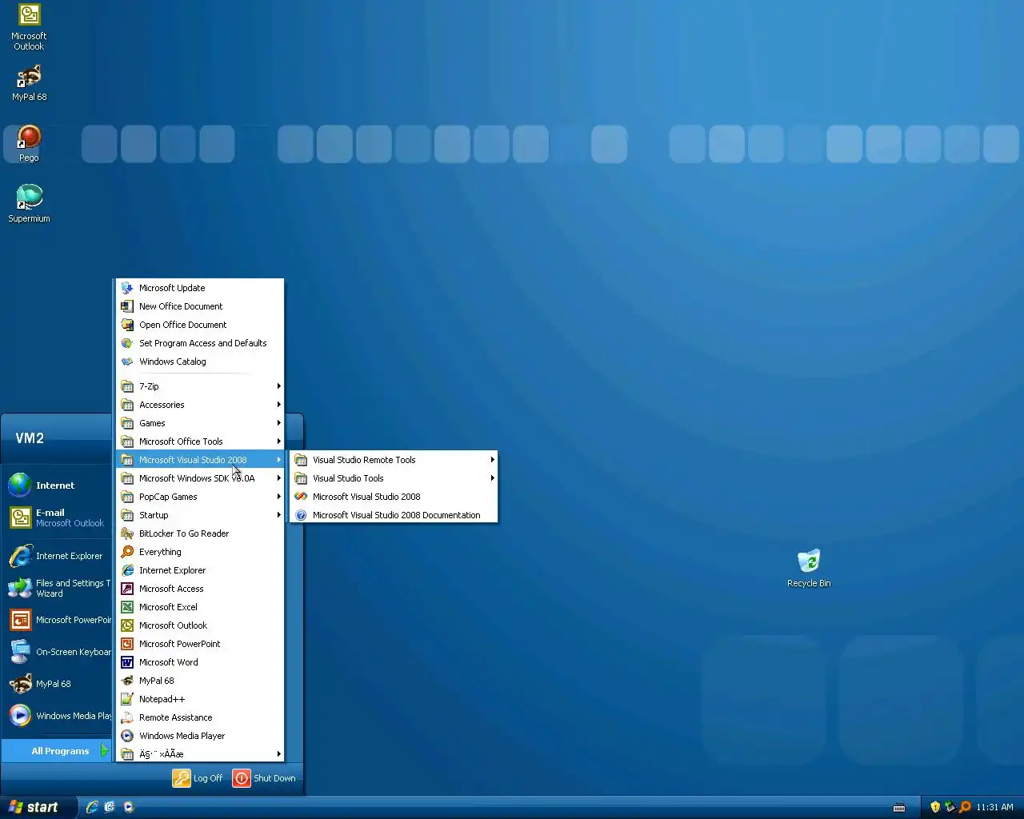Select the Recycle Bin icon
The image size is (1024, 819).
pyautogui.click(x=809, y=569)
